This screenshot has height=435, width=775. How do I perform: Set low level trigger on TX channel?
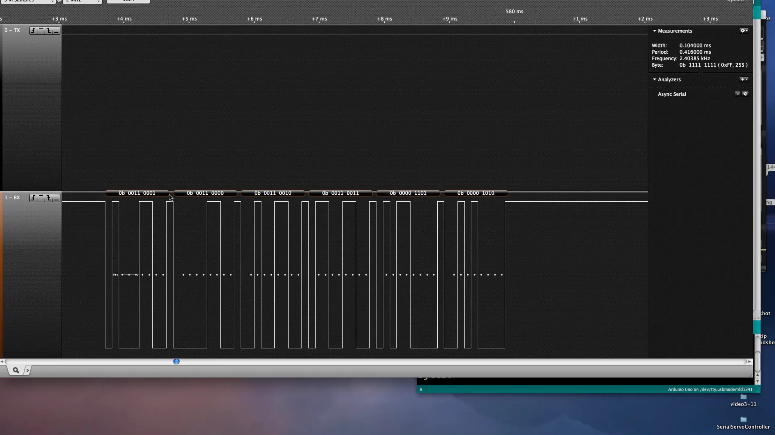click(x=56, y=31)
